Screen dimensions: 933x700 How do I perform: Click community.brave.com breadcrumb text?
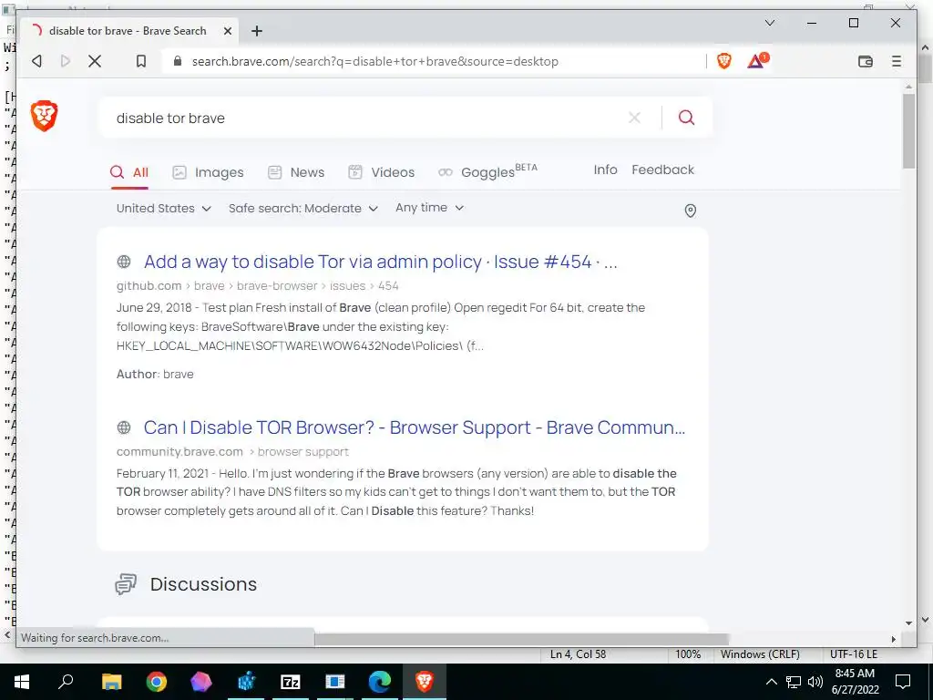(x=179, y=452)
